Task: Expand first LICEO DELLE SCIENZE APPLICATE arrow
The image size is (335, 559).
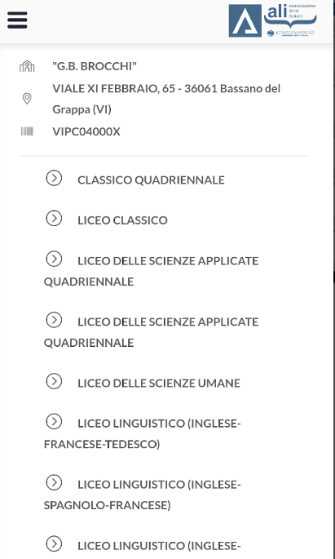Action: click(x=54, y=260)
